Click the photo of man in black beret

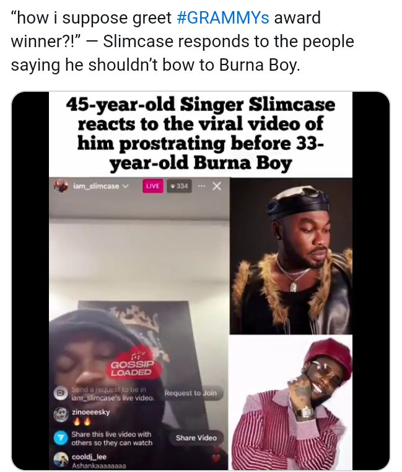[291, 256]
